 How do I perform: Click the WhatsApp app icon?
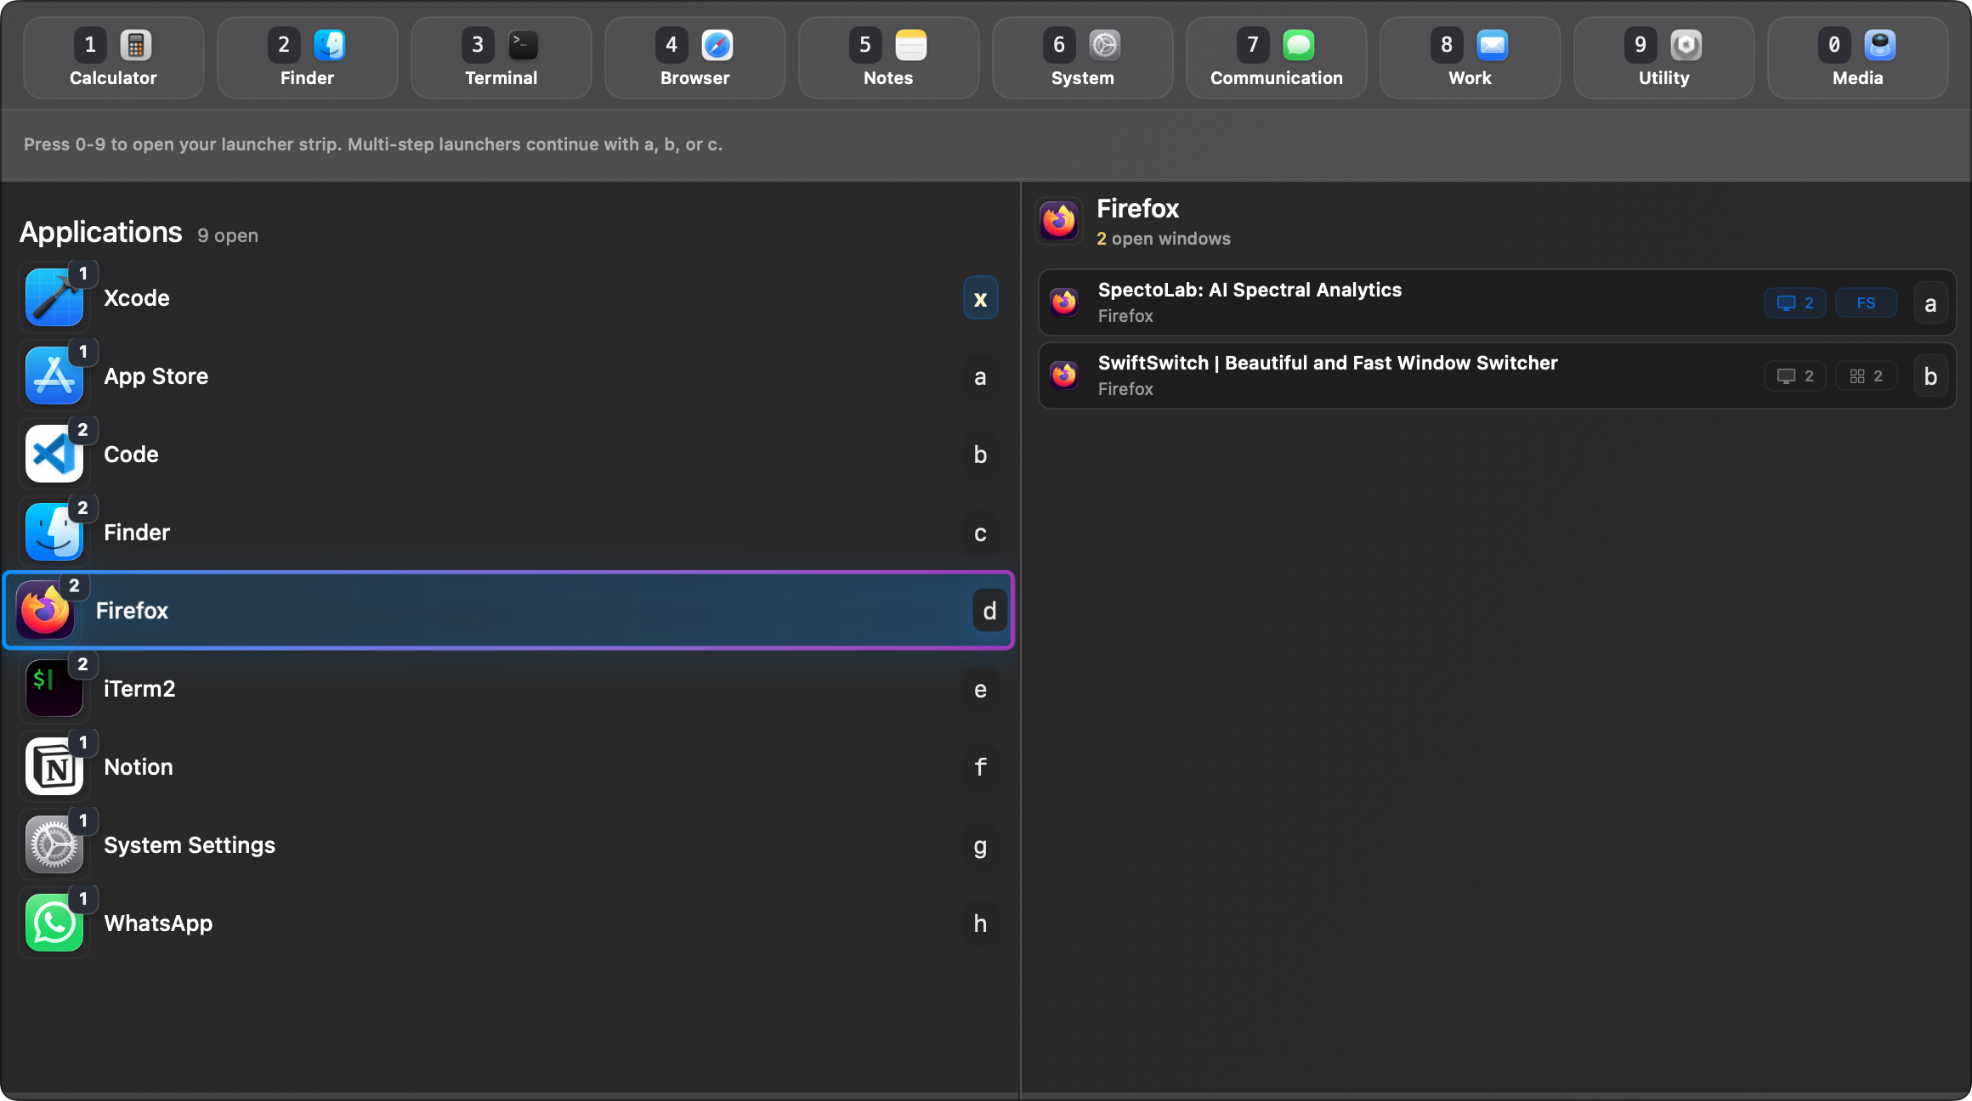pos(54,923)
